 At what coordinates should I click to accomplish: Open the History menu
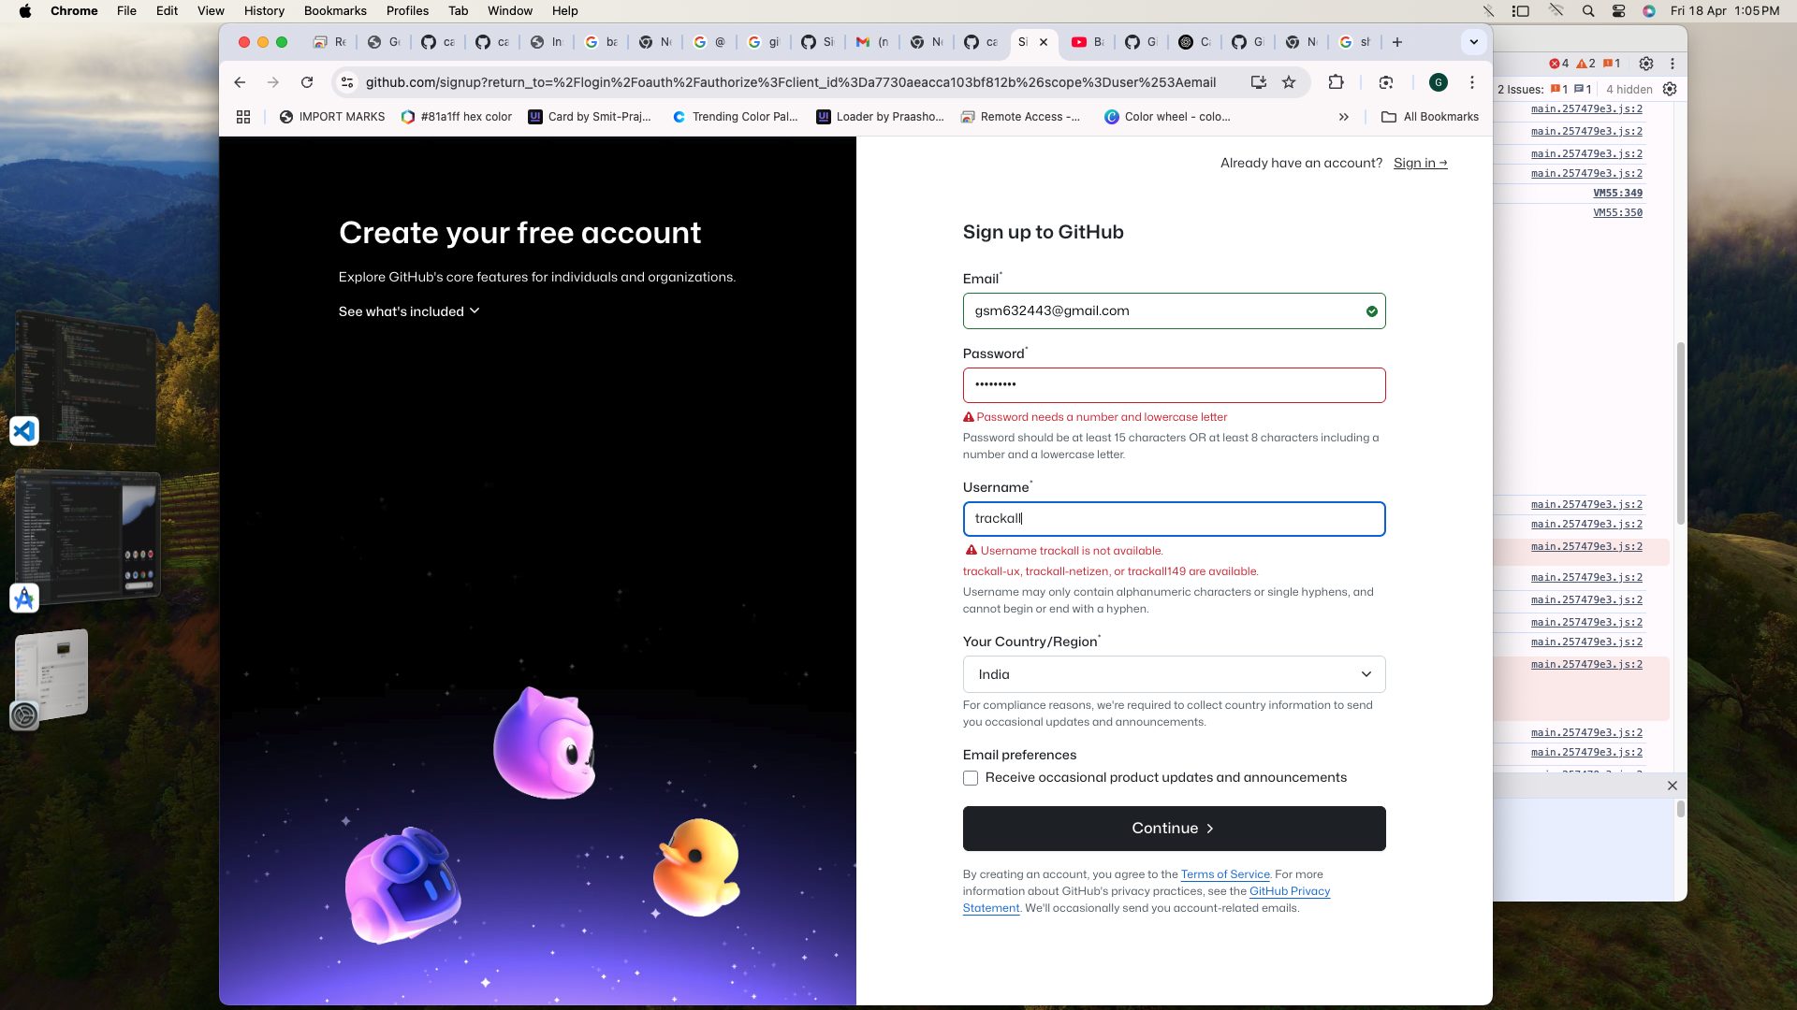264,11
